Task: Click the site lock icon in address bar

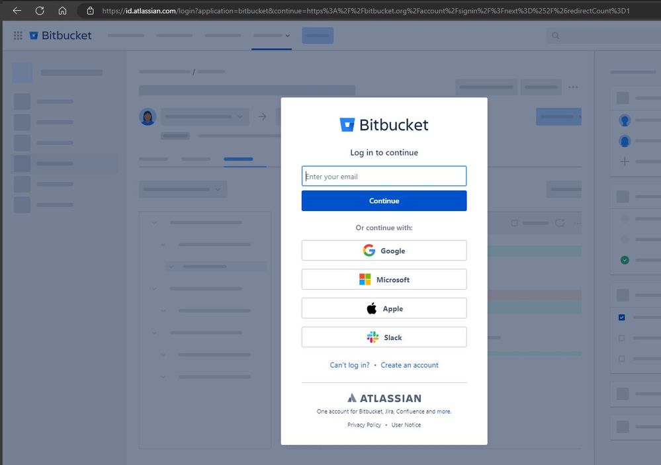Action: 90,11
